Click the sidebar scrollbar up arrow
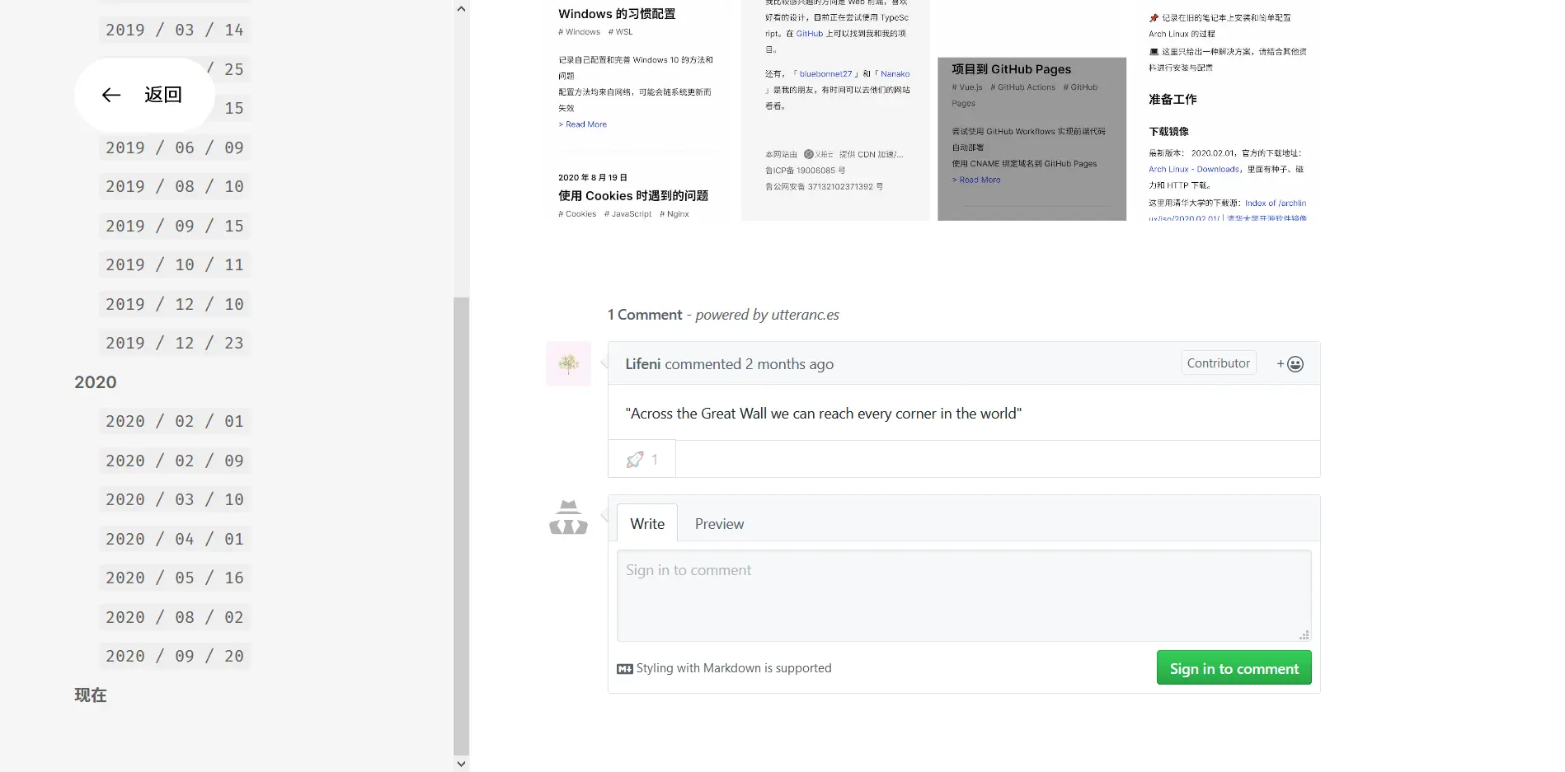This screenshot has height=772, width=1565. [x=461, y=9]
